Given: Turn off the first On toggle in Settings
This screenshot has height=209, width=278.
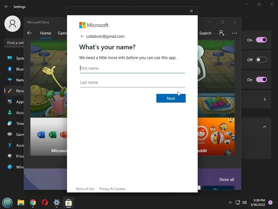Looking at the screenshot, I should coord(261,40).
